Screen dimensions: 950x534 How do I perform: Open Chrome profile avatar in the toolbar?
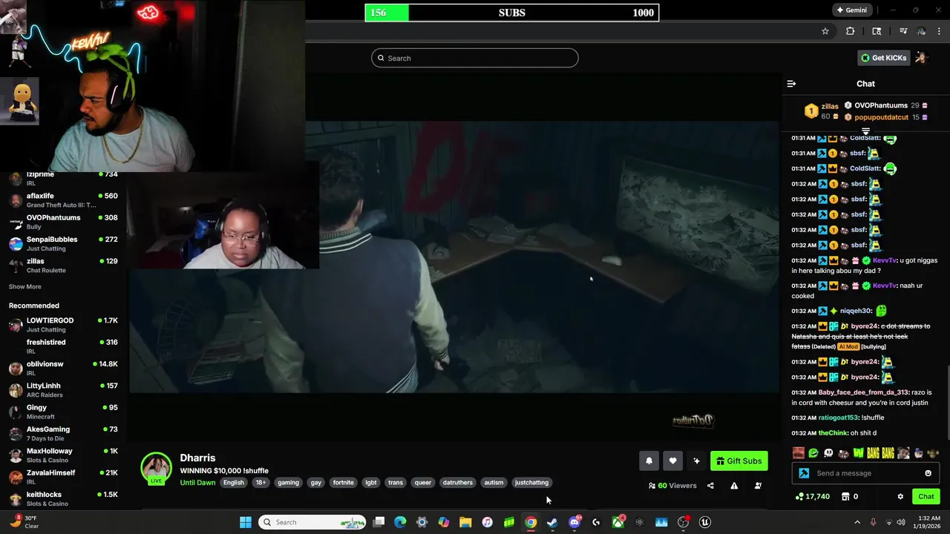[x=921, y=31]
